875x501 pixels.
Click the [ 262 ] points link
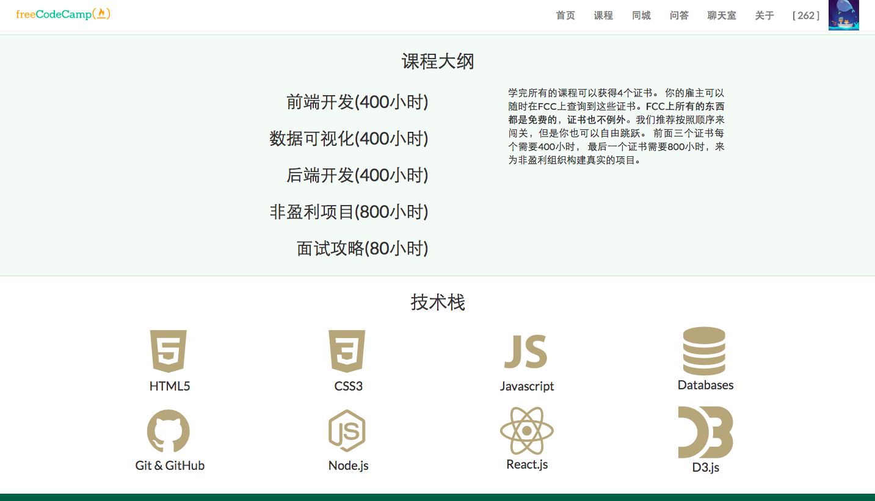coord(806,15)
